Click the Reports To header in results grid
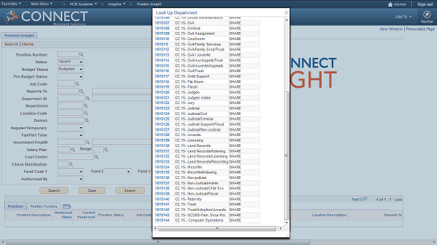Viewport: 437px width, 245px height. point(393,215)
